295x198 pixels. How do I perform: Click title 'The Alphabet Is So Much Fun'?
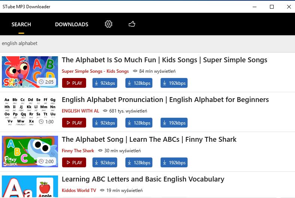[164, 60]
